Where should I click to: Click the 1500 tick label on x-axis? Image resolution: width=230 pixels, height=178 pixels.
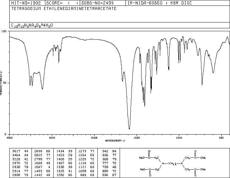[x=137, y=138]
